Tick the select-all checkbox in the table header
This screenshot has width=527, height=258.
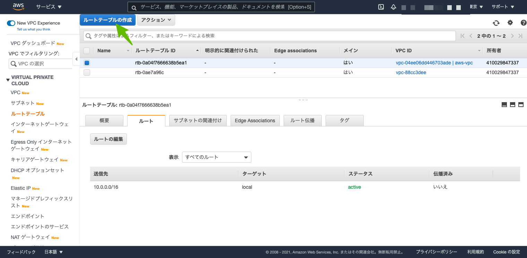87,51
